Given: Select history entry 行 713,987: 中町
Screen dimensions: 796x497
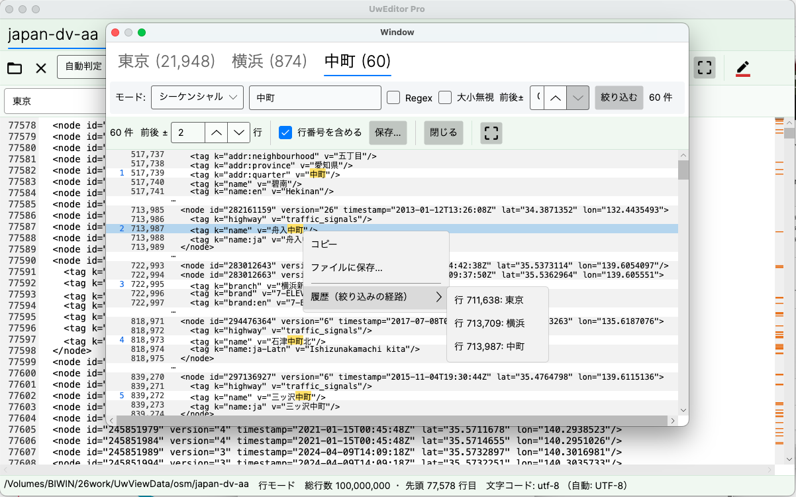Looking at the screenshot, I should point(498,347).
